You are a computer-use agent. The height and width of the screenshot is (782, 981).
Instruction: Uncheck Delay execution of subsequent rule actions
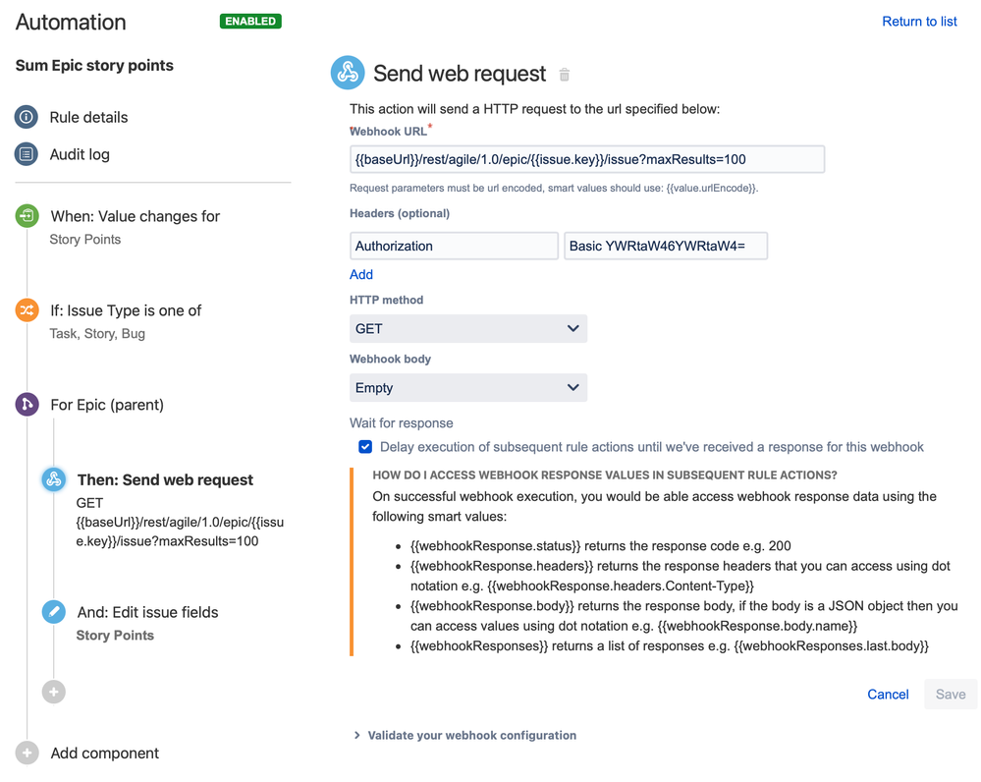click(365, 446)
